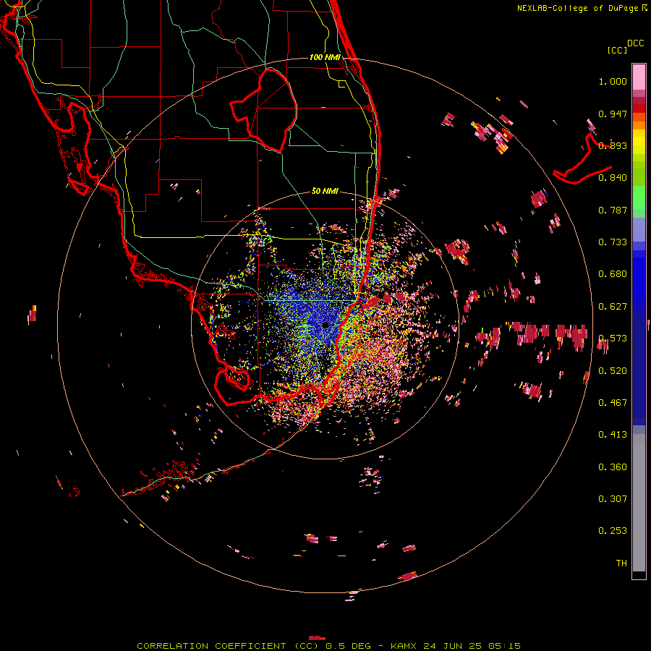The height and width of the screenshot is (651, 651).
Task: Click the 0.520 value on the color scale
Action: pos(613,371)
